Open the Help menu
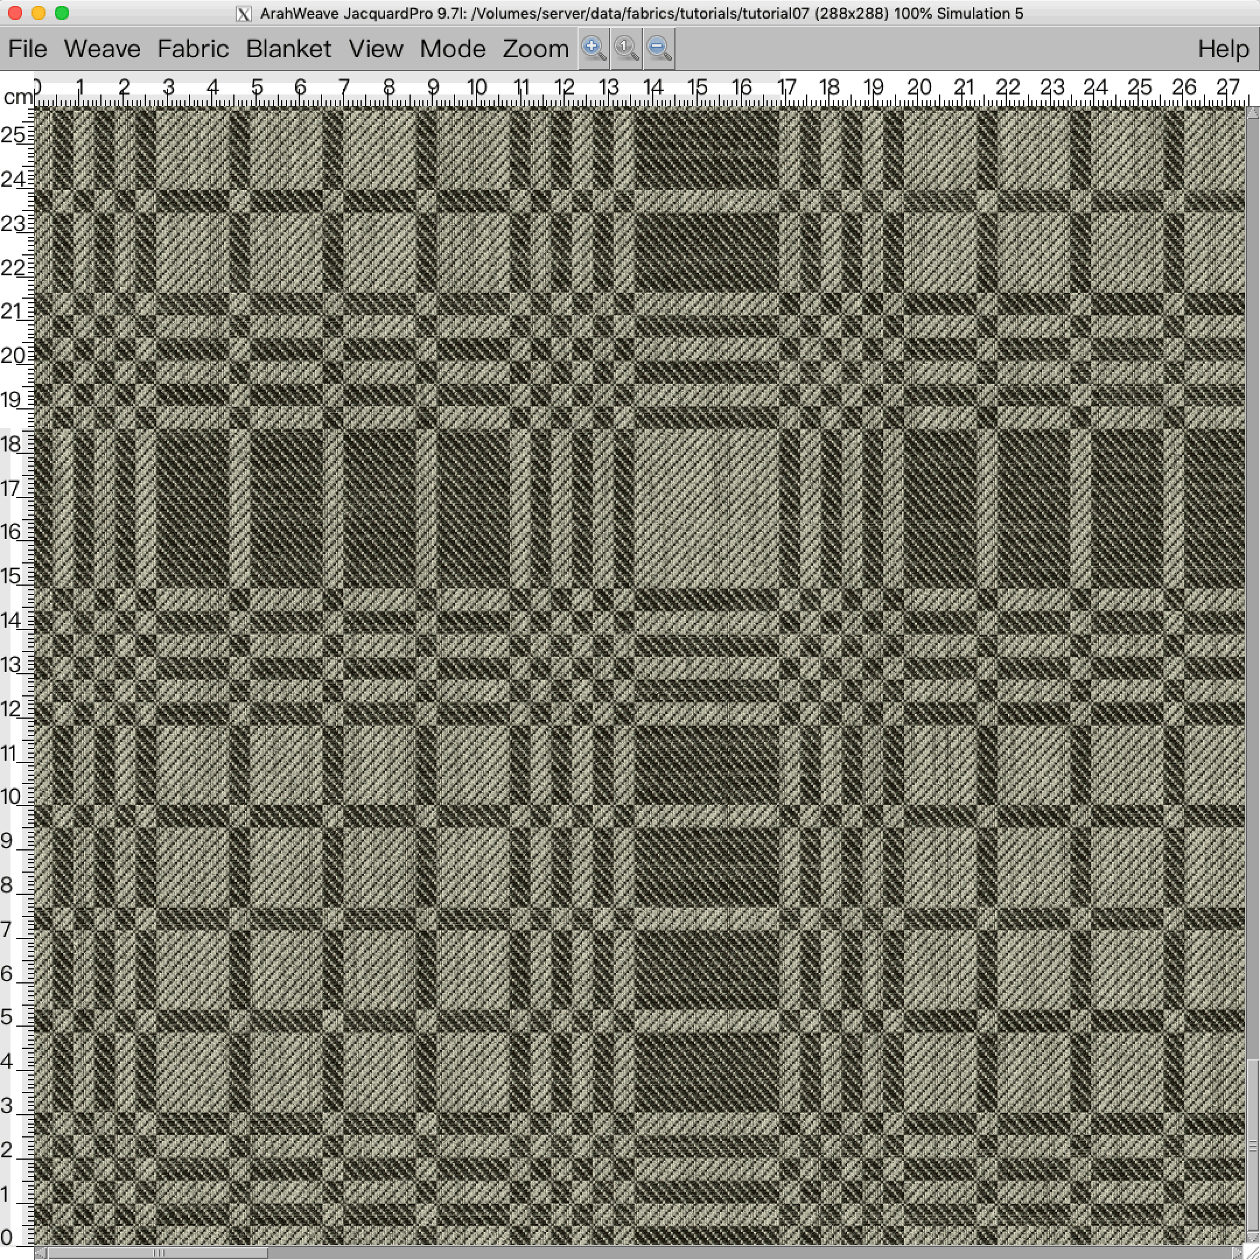Viewport: 1260px width, 1260px height. pyautogui.click(x=1223, y=49)
